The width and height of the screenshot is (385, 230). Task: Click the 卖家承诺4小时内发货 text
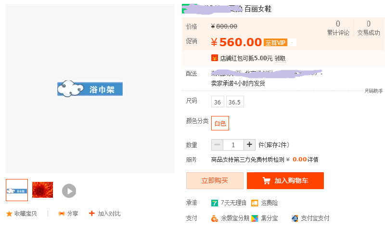click(x=238, y=83)
